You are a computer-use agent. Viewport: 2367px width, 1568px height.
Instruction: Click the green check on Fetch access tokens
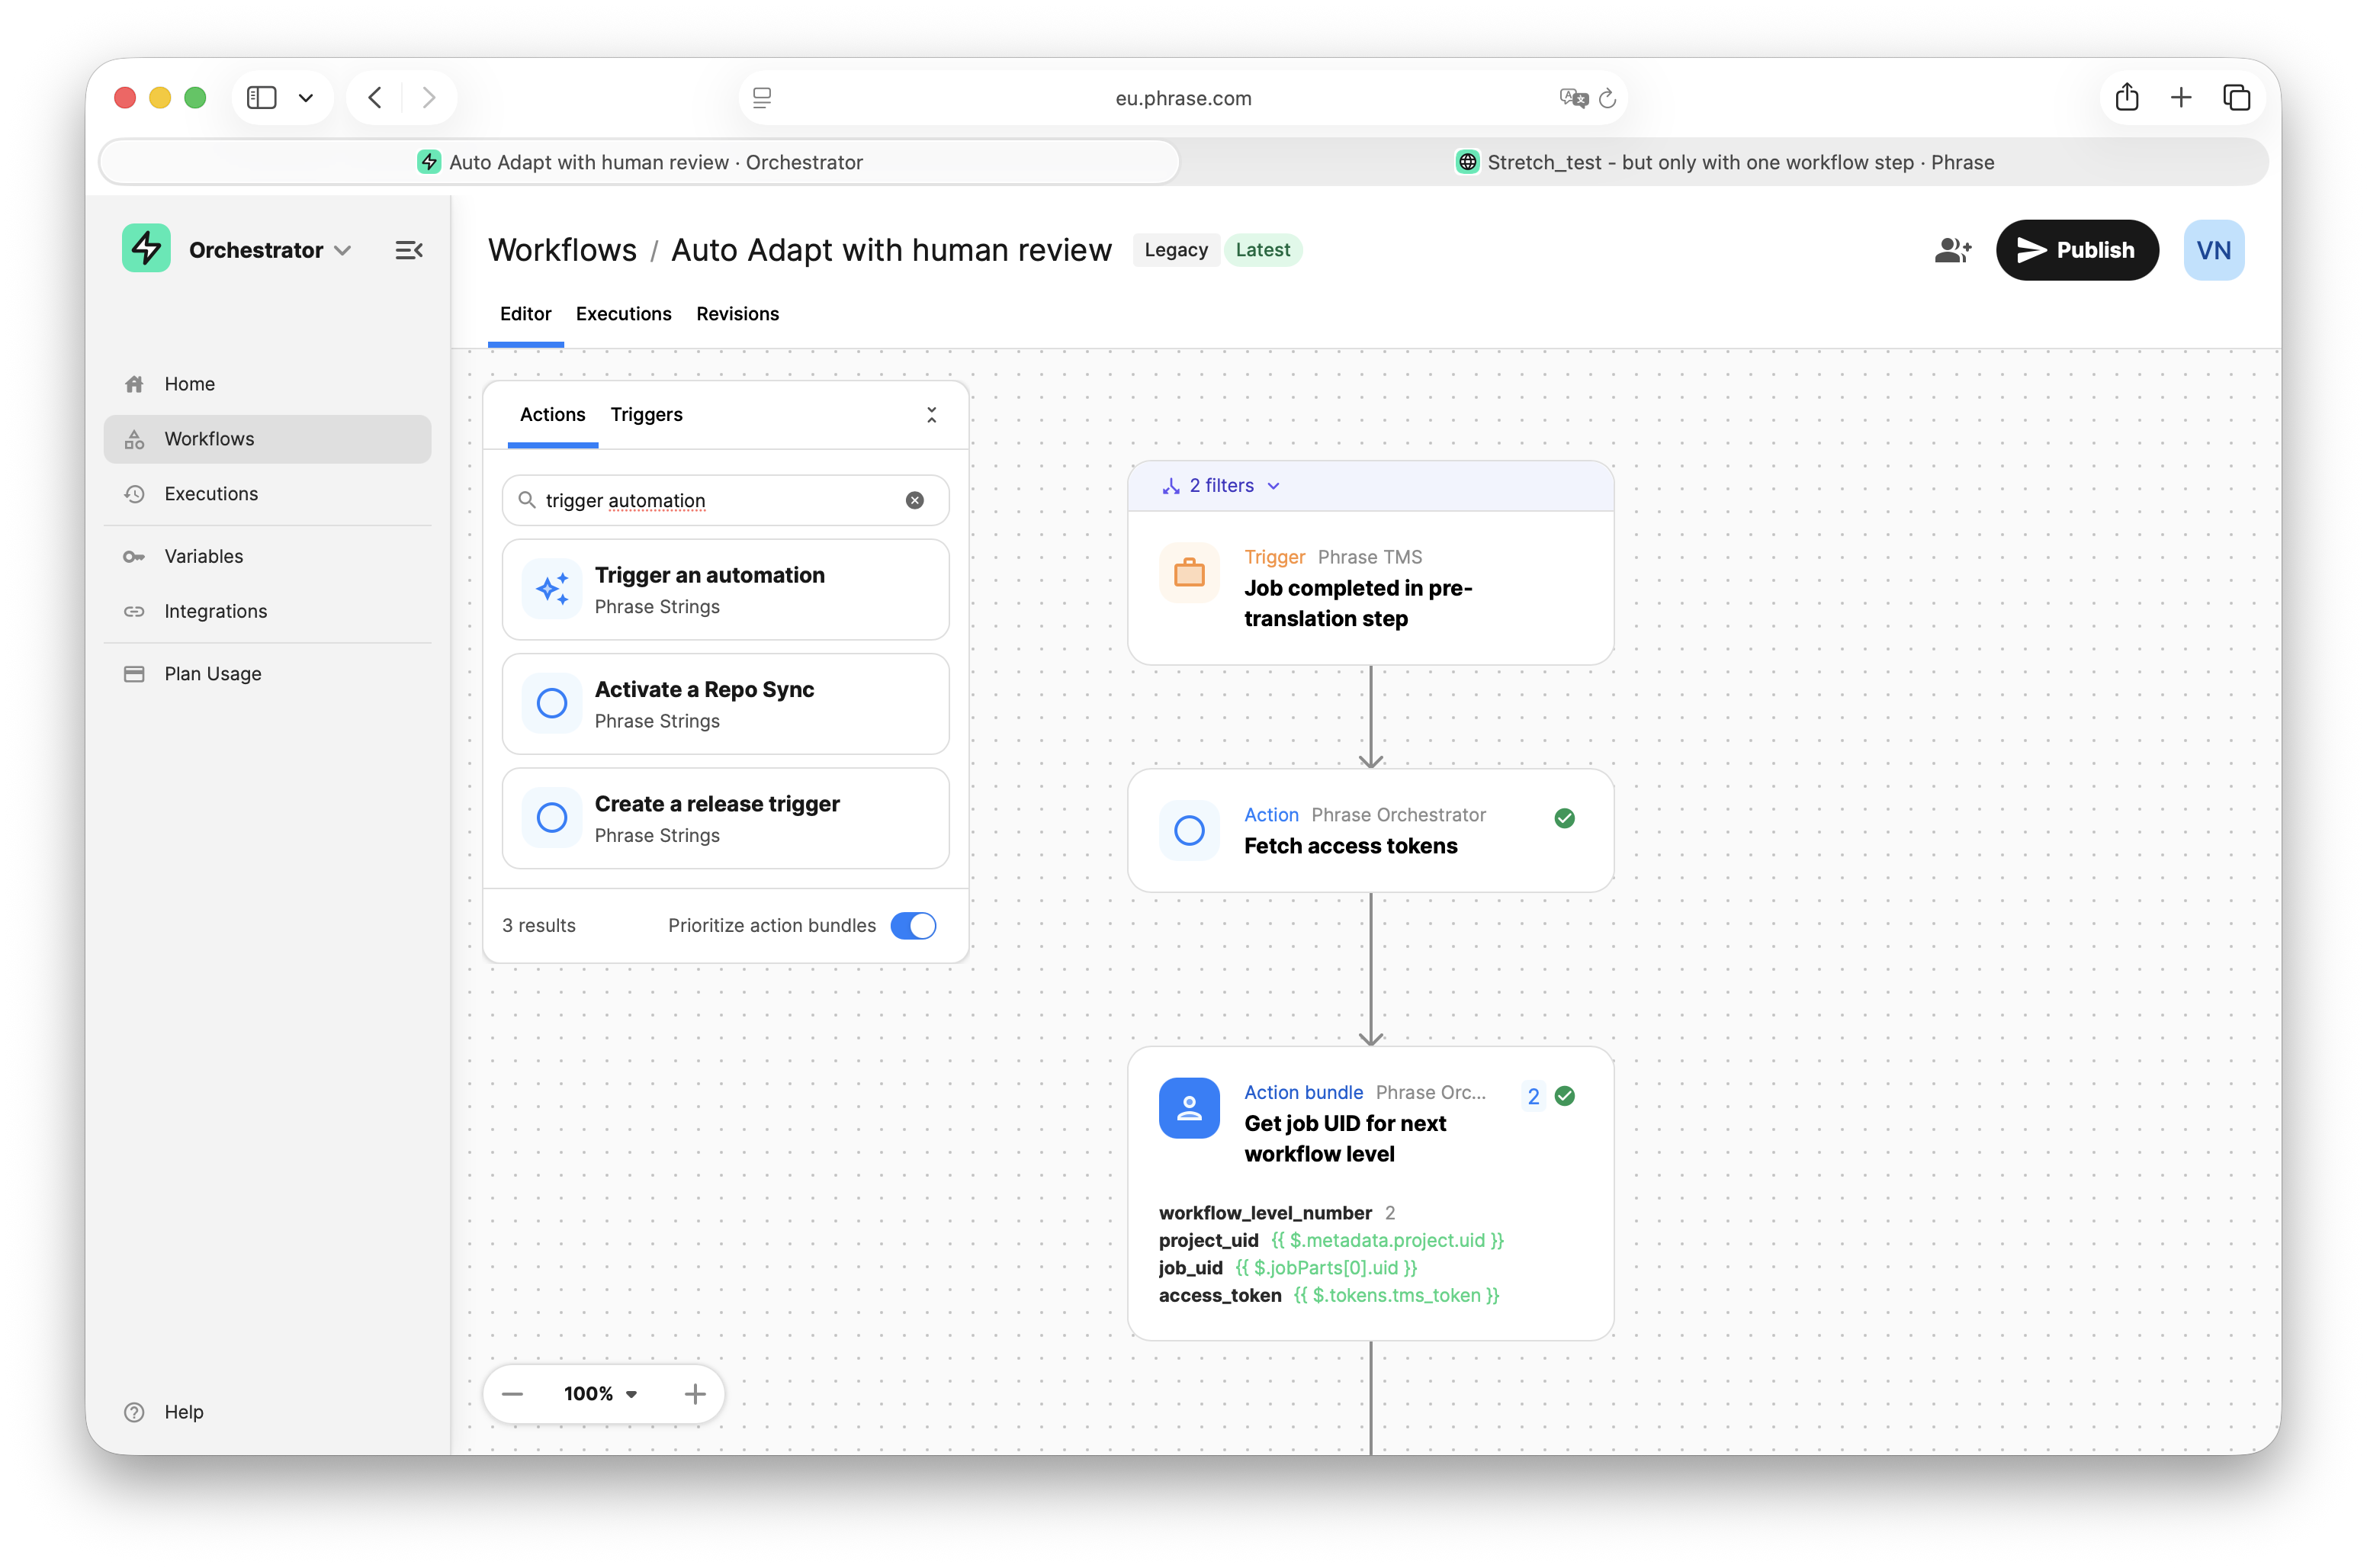[x=1564, y=818]
